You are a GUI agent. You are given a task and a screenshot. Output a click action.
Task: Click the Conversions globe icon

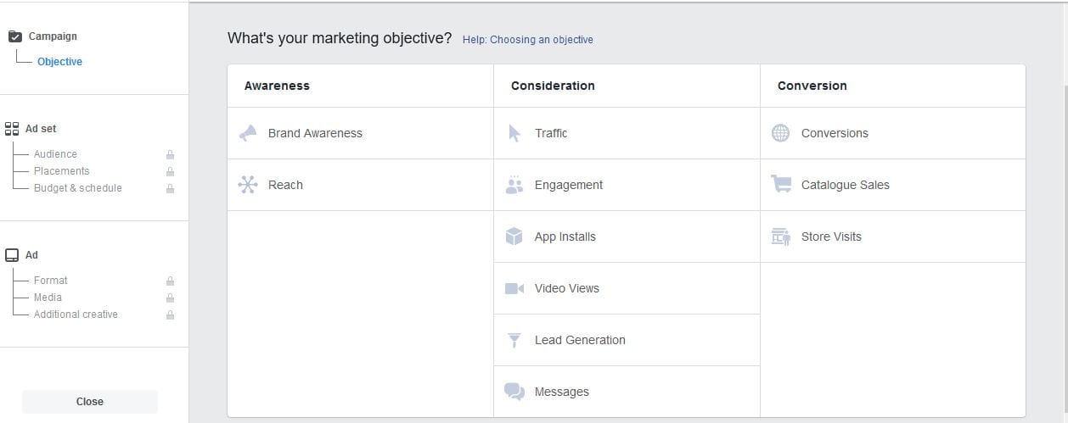[x=781, y=133]
